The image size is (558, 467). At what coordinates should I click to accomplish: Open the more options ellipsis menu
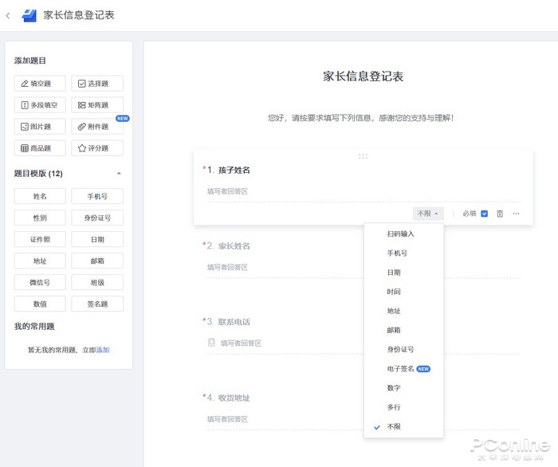516,214
